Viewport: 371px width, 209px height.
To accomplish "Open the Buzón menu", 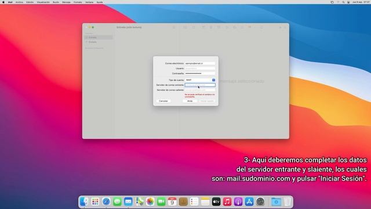I will (56, 2).
